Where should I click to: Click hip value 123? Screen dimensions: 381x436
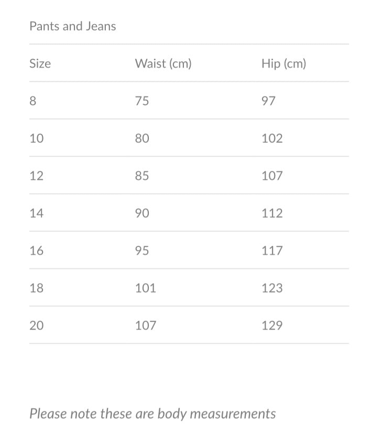tap(272, 288)
